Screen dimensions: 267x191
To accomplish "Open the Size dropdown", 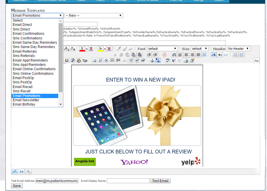I will [200, 49].
